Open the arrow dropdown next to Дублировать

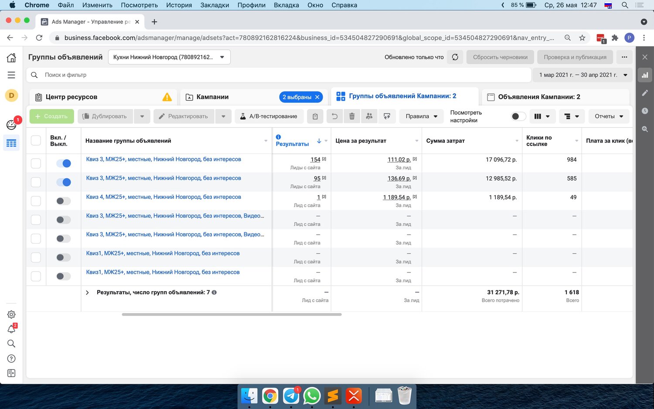(142, 116)
